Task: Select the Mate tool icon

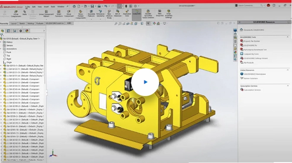Action: pos(24,13)
